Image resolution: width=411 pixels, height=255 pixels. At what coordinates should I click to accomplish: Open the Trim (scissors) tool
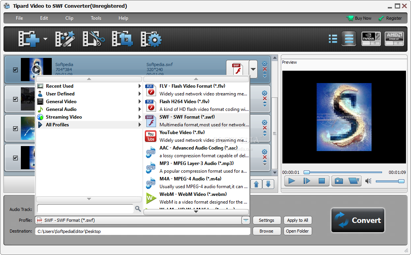(x=93, y=39)
